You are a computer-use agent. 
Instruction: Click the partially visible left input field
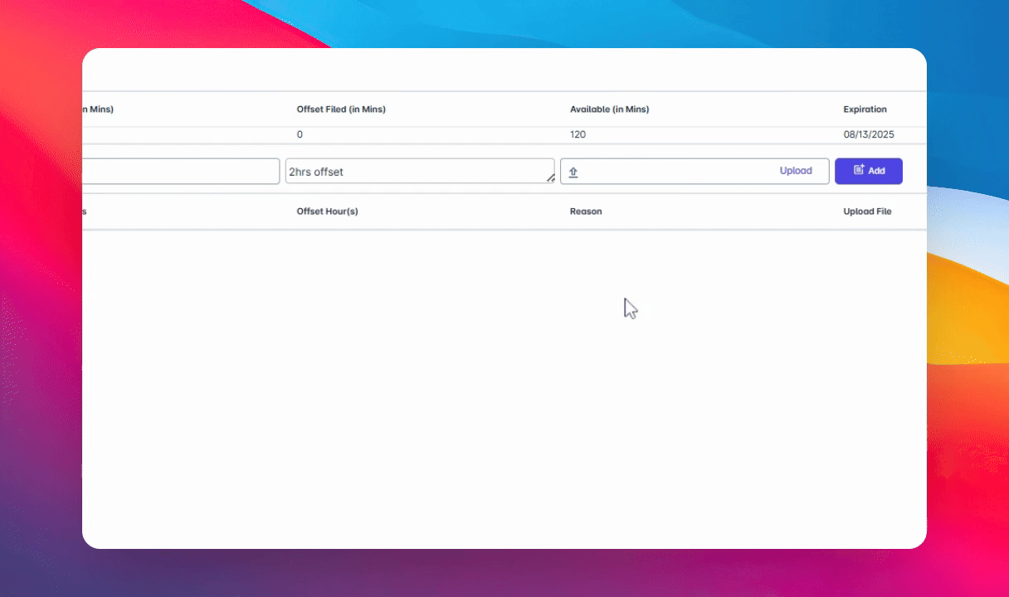[181, 171]
